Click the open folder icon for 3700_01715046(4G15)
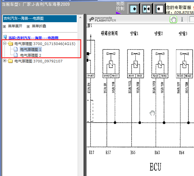194x176 pixels. (x=11, y=43)
